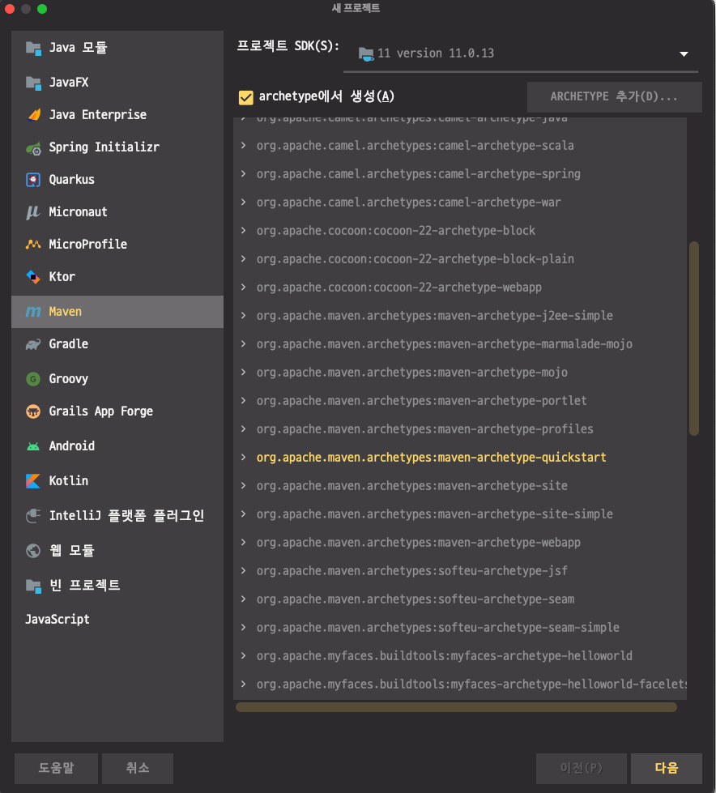This screenshot has height=793, width=716.
Task: Open the 프로젝트 SDK dropdown arrow
Action: (x=684, y=54)
